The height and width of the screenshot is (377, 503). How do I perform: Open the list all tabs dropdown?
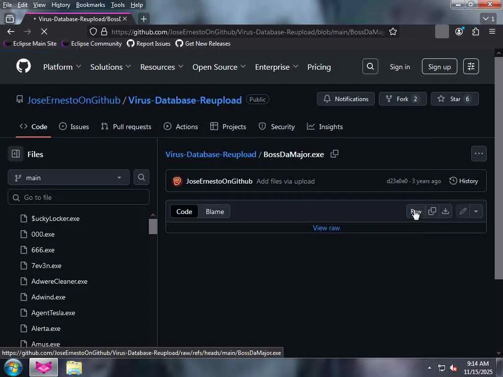489,19
